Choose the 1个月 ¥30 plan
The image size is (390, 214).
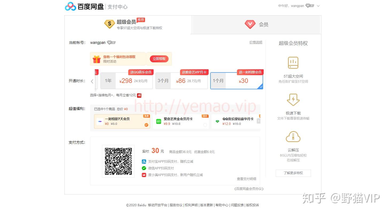click(x=237, y=81)
